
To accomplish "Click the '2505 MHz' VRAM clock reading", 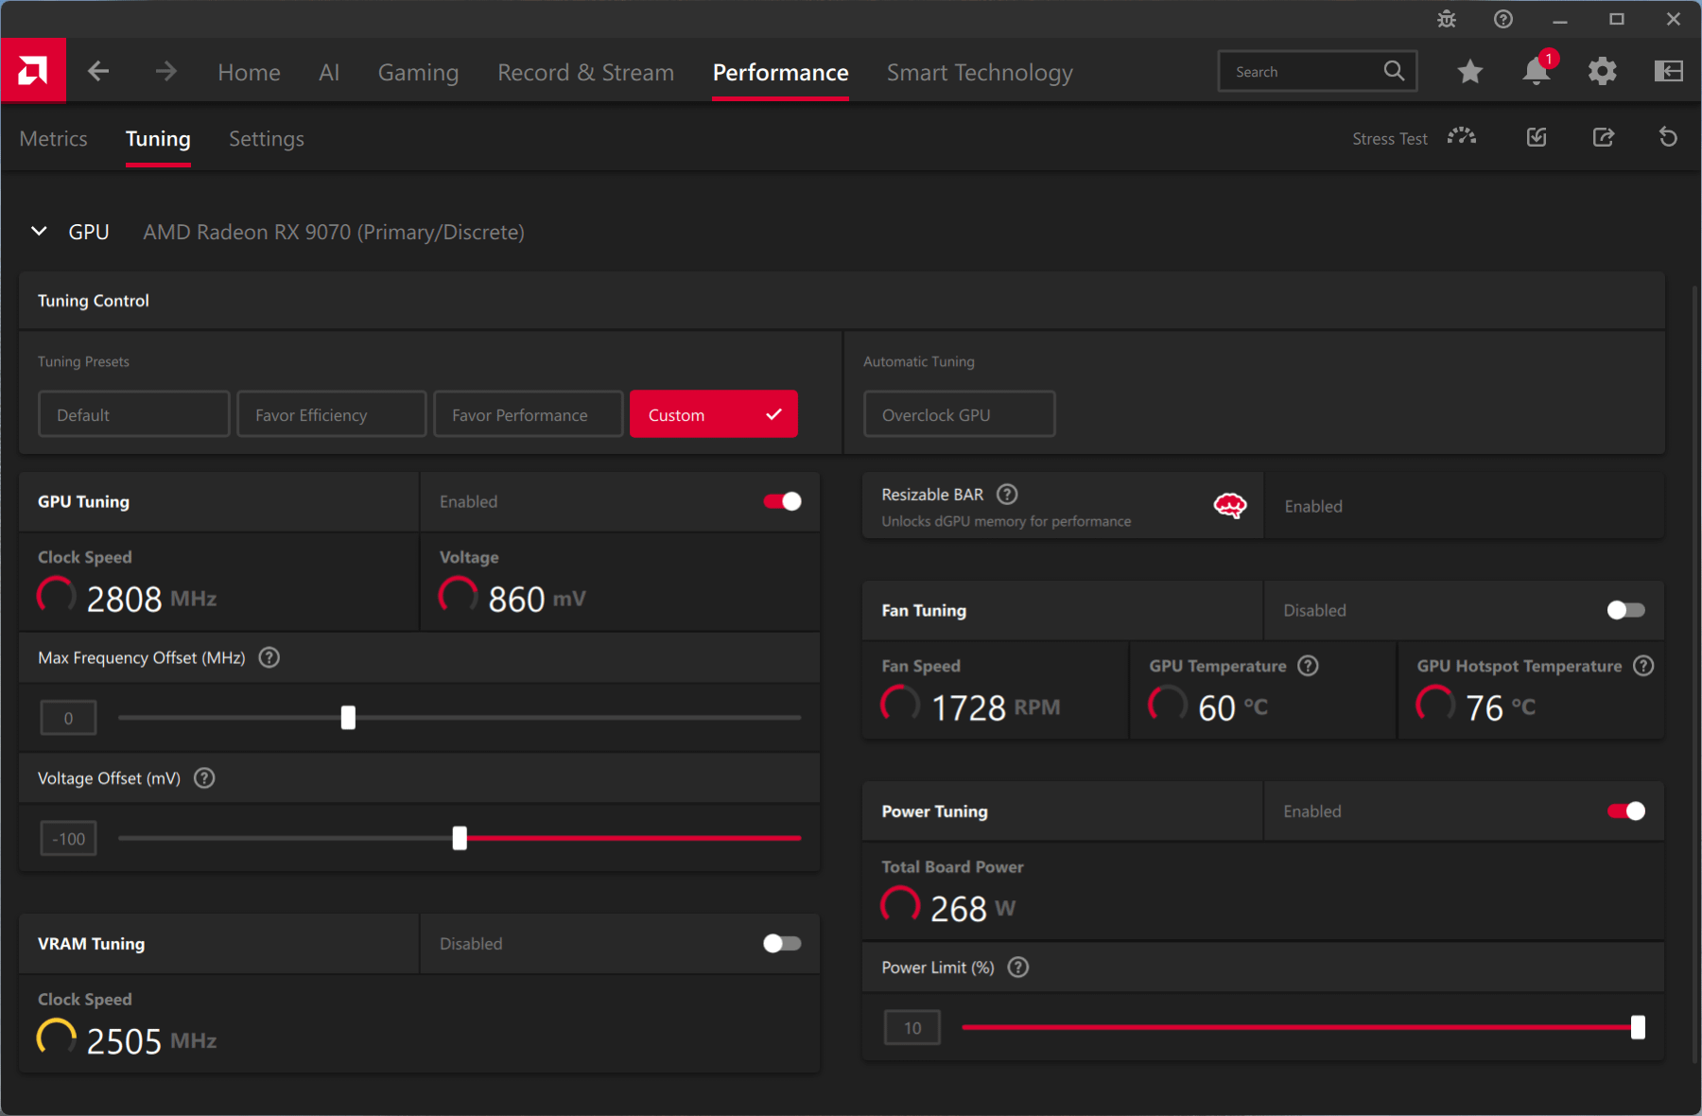I will point(151,1040).
